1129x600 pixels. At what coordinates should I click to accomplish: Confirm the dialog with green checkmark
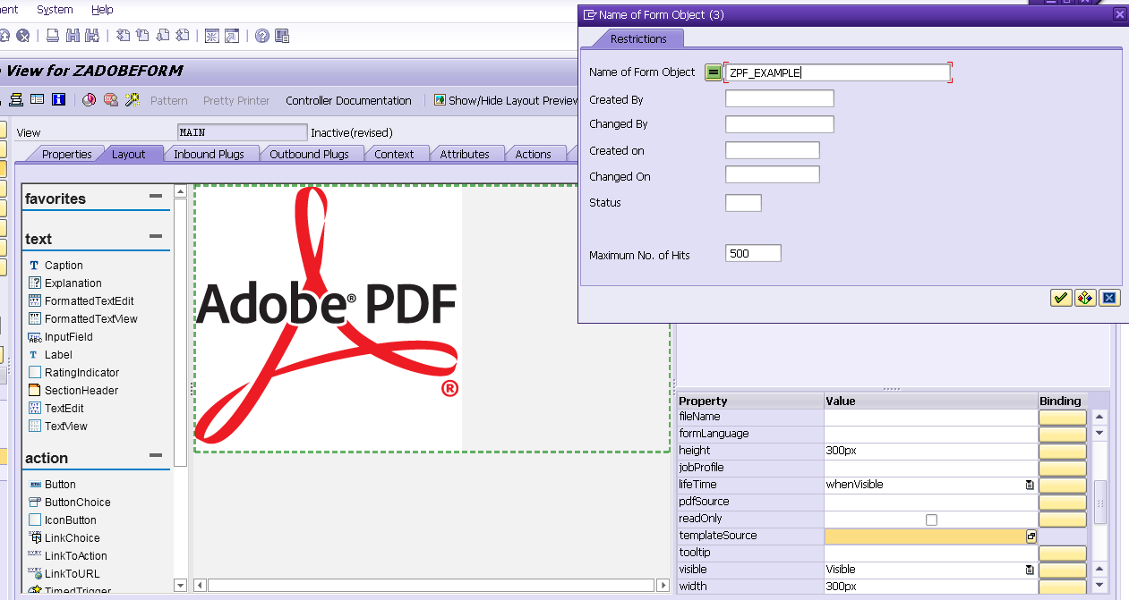click(1062, 298)
